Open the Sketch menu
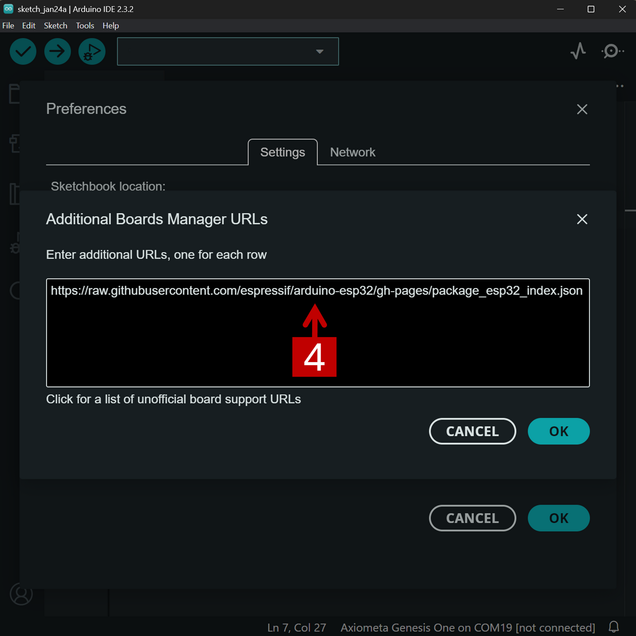Screen dimensions: 636x636 [56, 25]
